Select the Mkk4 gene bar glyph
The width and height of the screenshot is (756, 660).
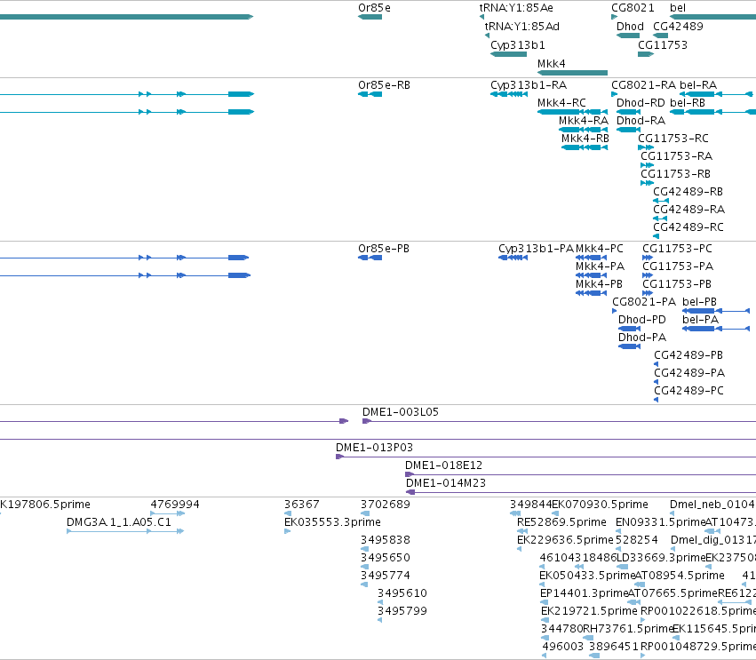572,73
